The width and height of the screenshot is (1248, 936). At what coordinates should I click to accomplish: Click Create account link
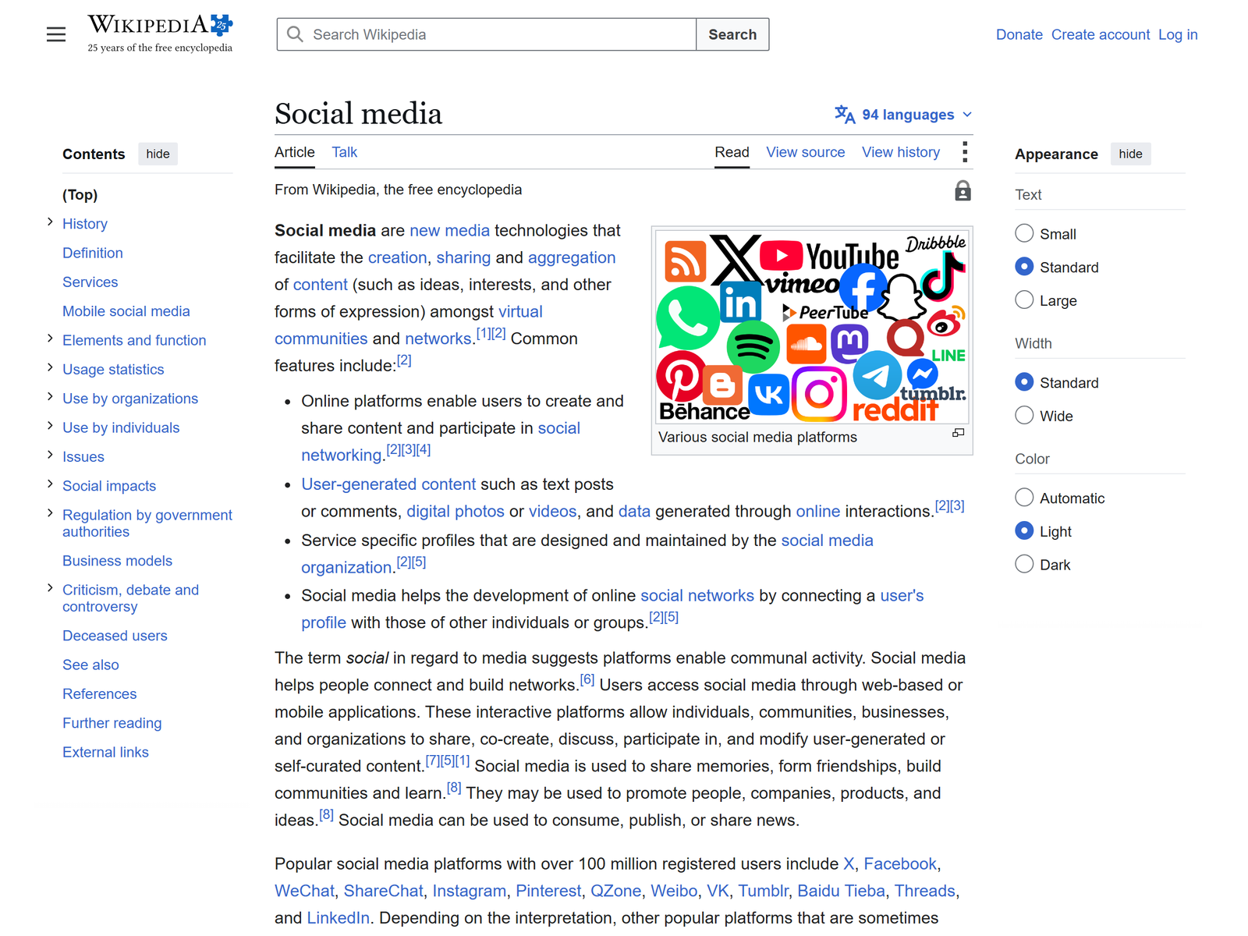tap(1100, 34)
